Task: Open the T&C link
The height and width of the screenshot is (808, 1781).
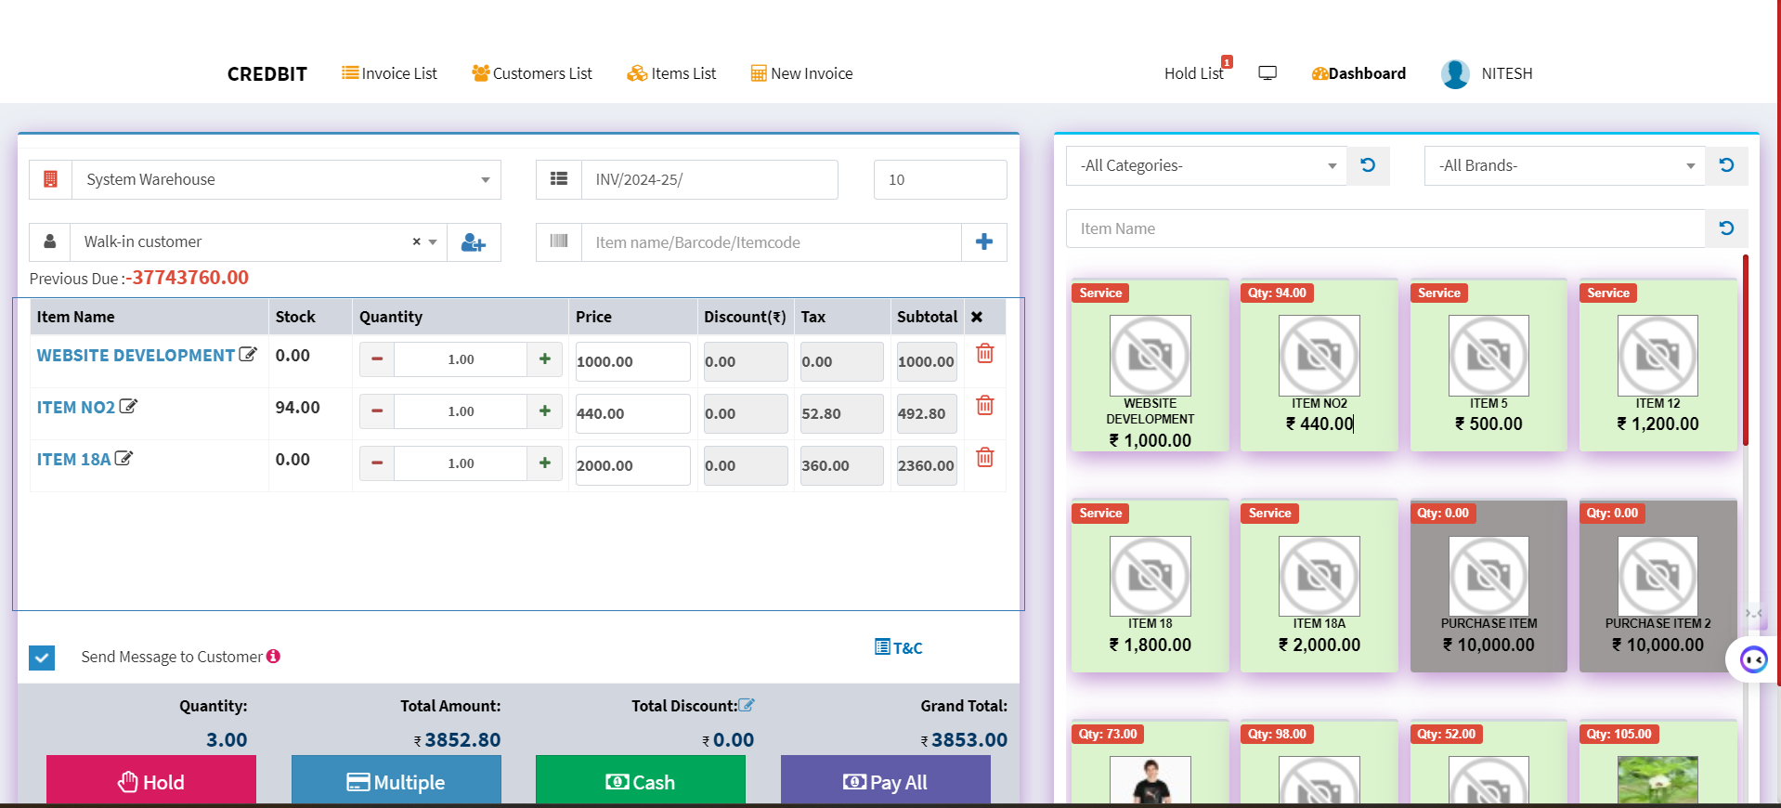Action: pos(899,647)
